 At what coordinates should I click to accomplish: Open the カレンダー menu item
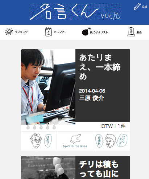[60, 32]
